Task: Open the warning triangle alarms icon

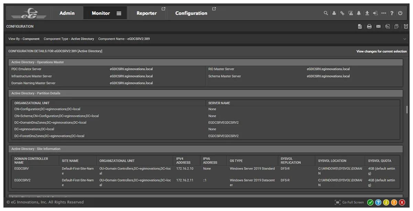Action: coord(350,13)
